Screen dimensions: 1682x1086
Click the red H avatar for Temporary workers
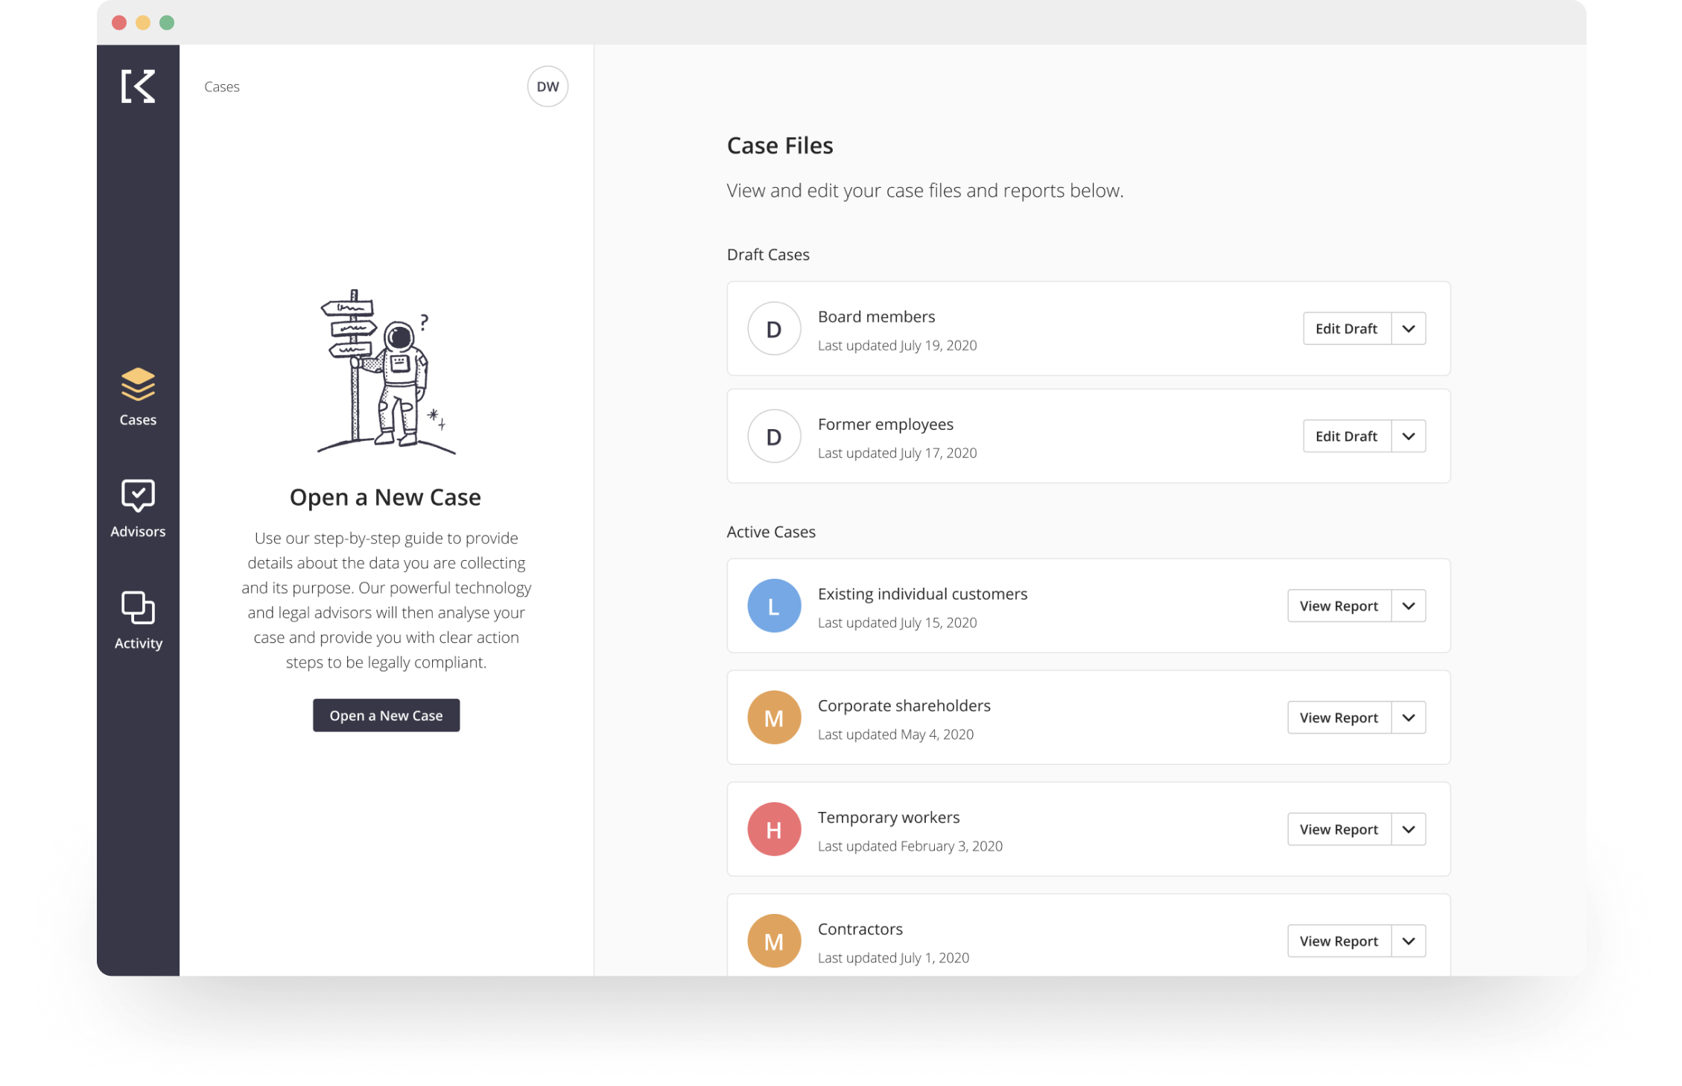(x=774, y=829)
